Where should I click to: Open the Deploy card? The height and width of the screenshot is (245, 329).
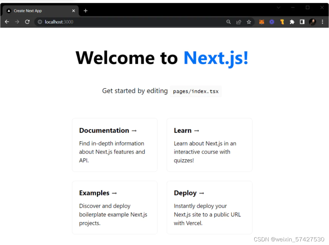209,208
